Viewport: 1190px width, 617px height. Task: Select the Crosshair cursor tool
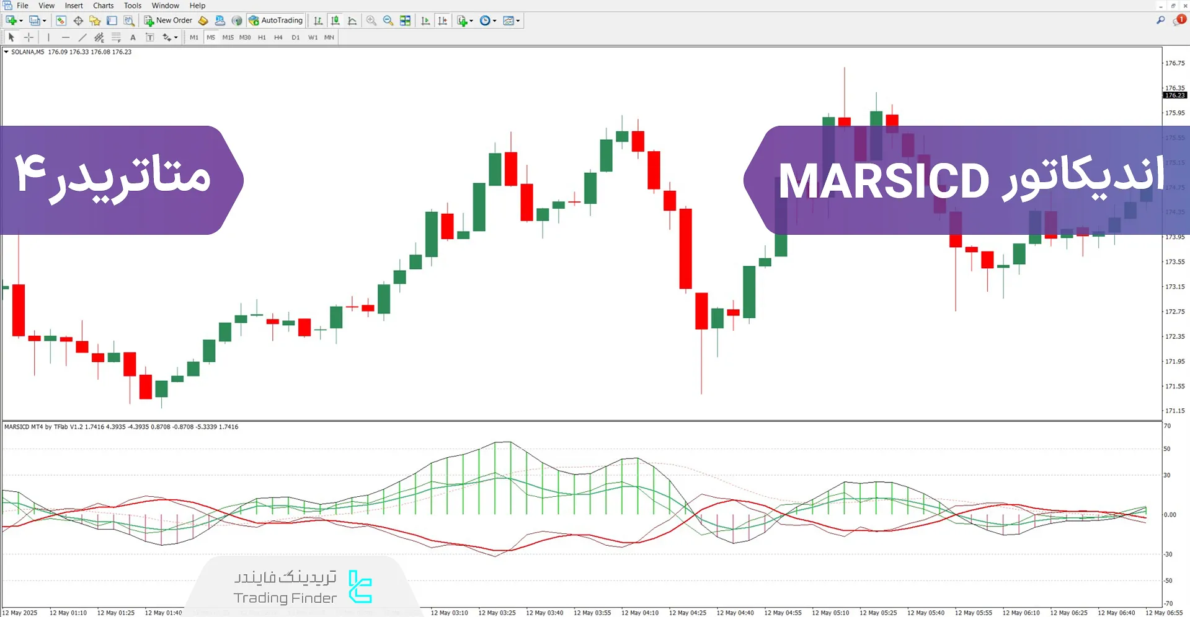(x=29, y=37)
